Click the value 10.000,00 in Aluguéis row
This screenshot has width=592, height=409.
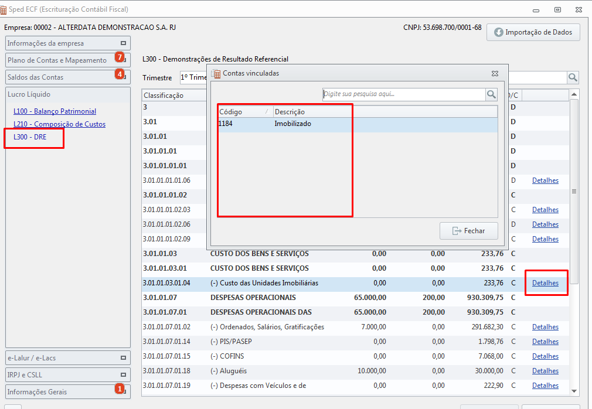tap(372, 371)
